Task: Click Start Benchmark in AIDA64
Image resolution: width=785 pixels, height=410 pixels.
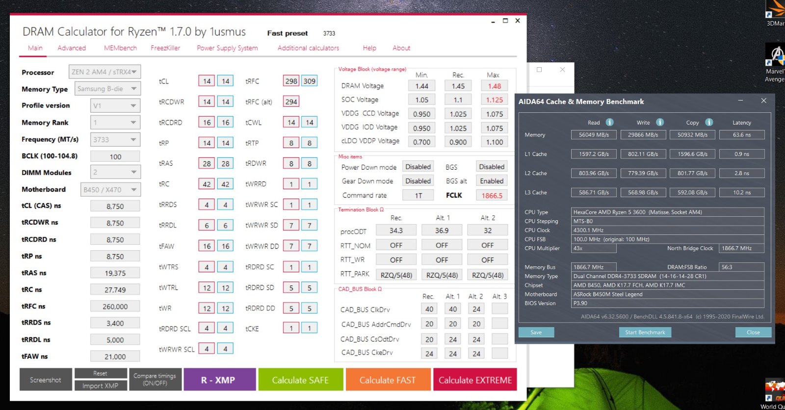Action: point(645,332)
